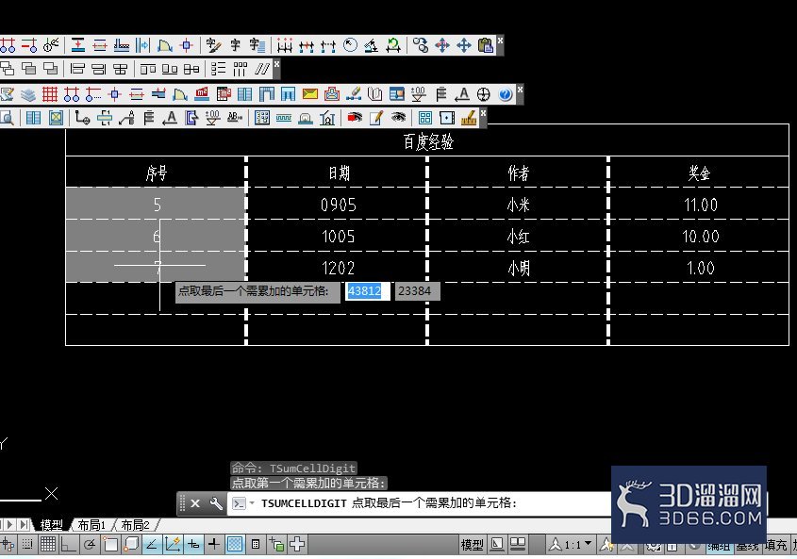The image size is (797, 559).
Task: Click the yellow envelope icon
Action: (310, 94)
